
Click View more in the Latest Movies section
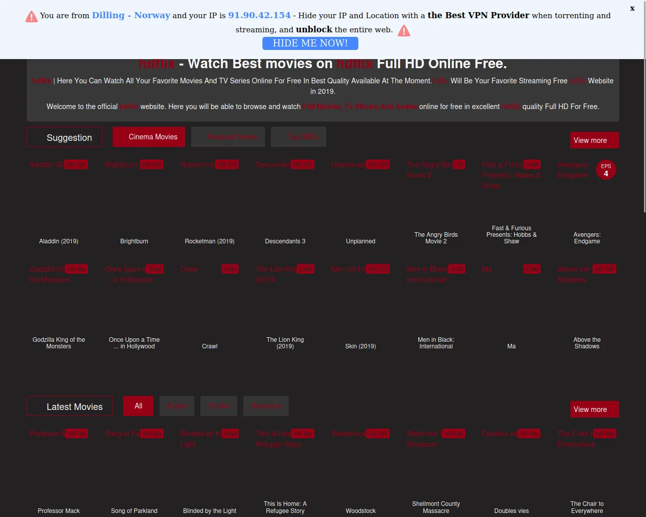pos(595,409)
